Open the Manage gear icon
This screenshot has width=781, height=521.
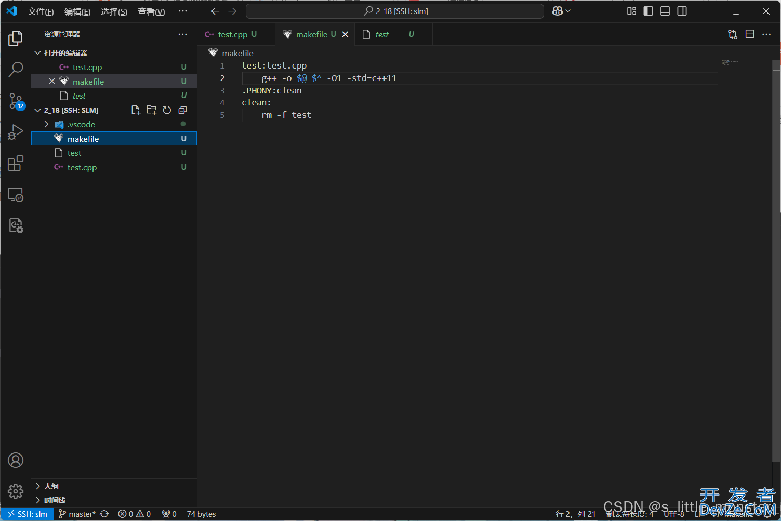point(16,491)
